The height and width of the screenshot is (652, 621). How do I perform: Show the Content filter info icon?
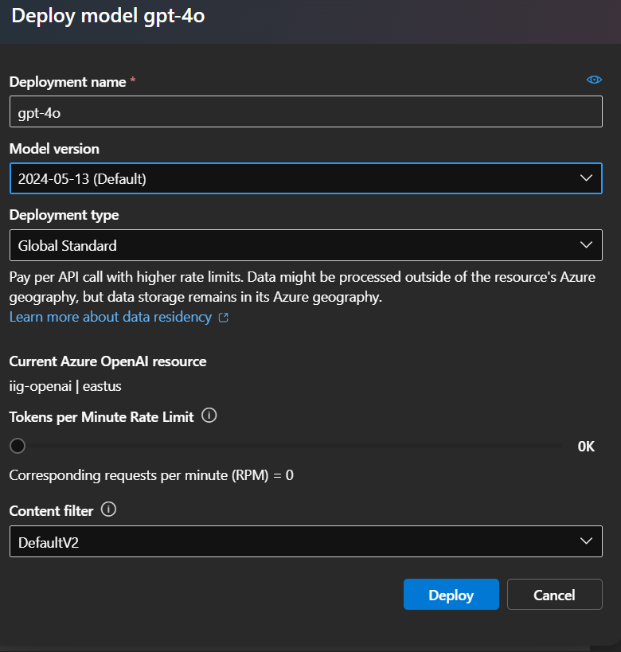tap(108, 509)
